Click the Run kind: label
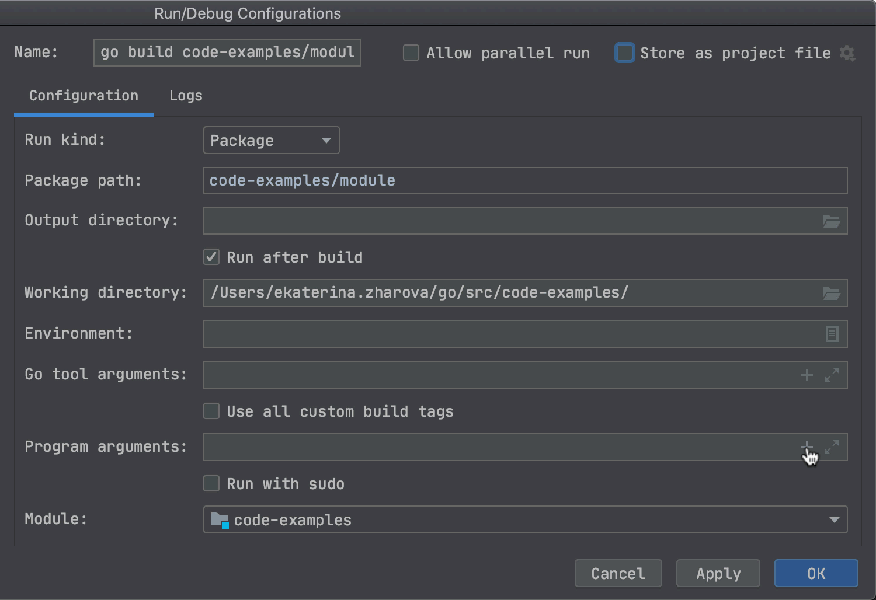Screen dimensions: 876x600 [x=65, y=140]
